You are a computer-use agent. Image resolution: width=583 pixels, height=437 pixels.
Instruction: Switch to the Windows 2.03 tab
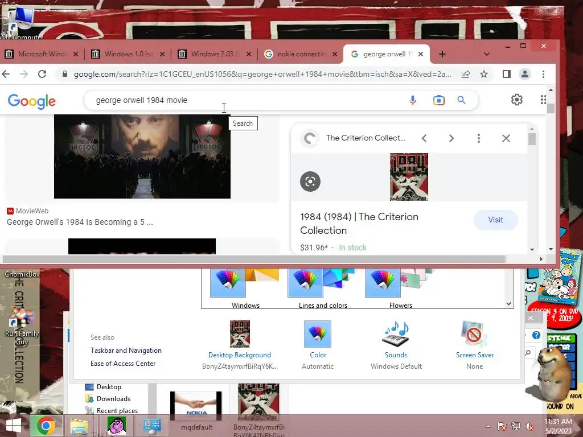215,54
